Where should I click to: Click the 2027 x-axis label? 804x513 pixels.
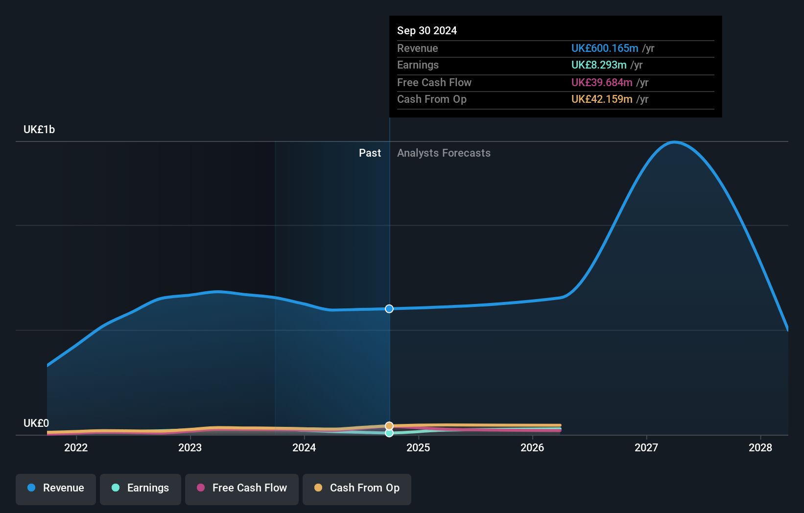pyautogui.click(x=646, y=448)
